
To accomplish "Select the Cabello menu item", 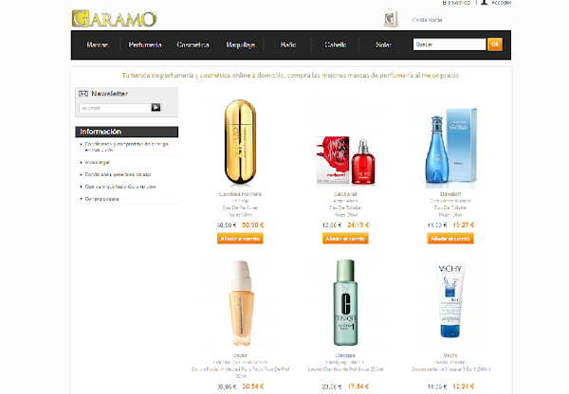I will tap(336, 45).
